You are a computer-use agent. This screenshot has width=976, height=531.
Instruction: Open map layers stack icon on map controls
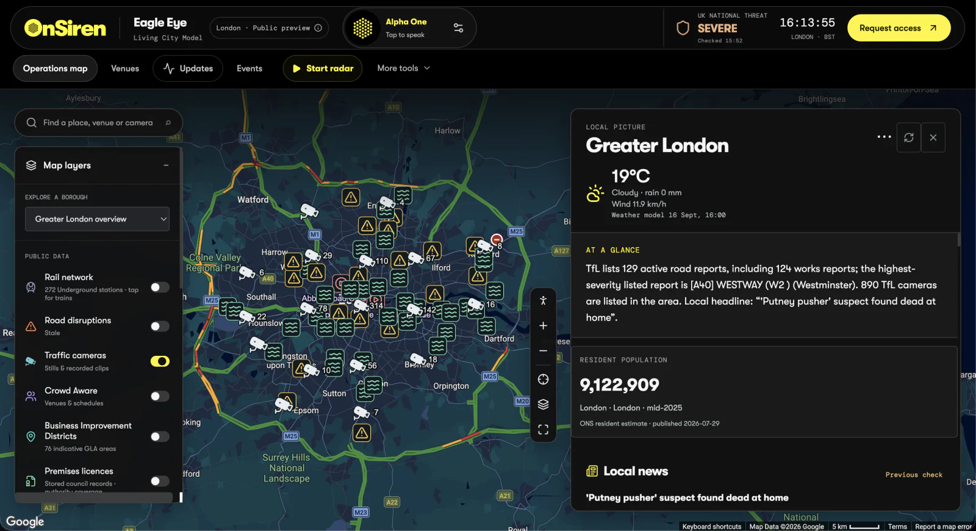pyautogui.click(x=543, y=404)
